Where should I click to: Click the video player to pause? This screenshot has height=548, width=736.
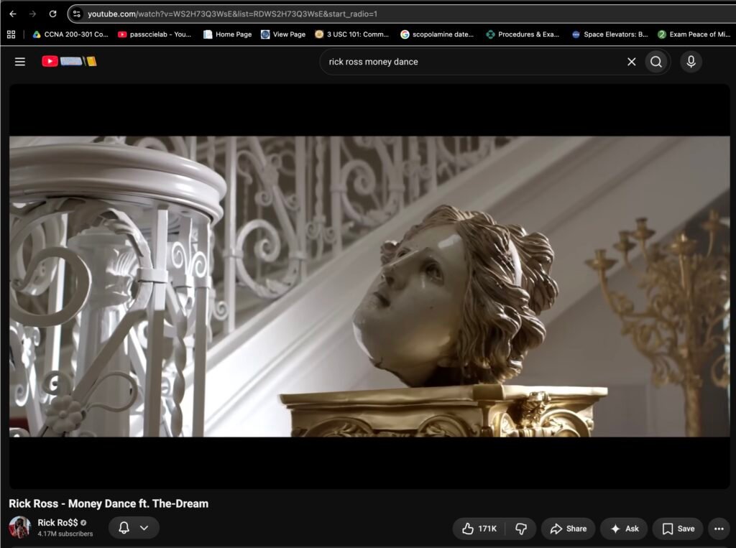tap(369, 286)
